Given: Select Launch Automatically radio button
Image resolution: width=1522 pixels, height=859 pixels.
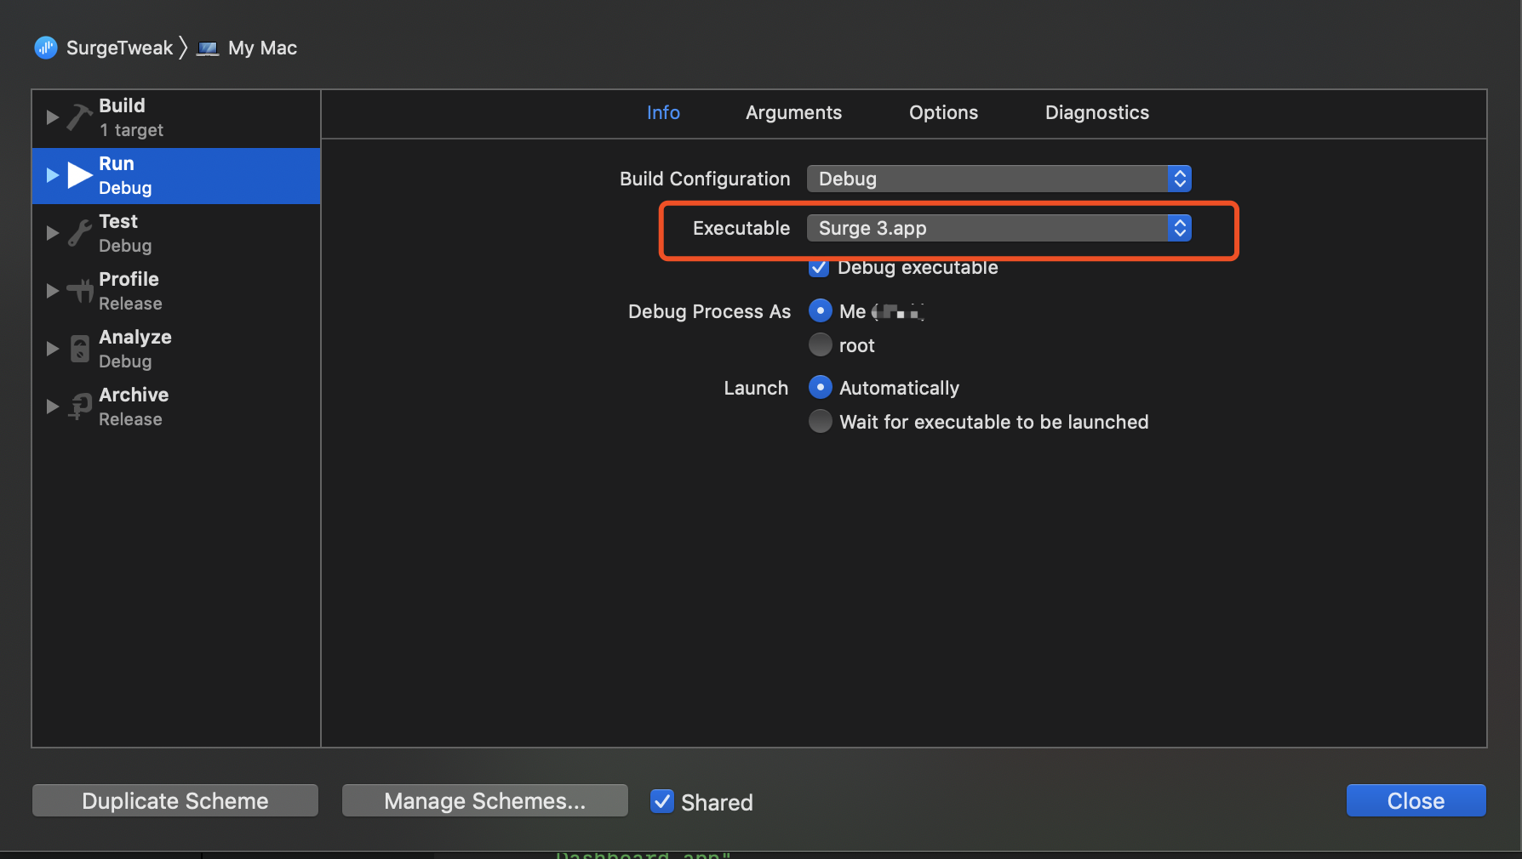Looking at the screenshot, I should pyautogui.click(x=820, y=387).
